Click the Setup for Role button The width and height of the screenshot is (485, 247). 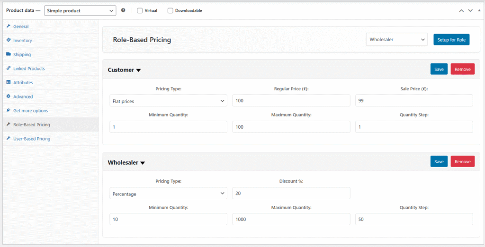pyautogui.click(x=451, y=40)
